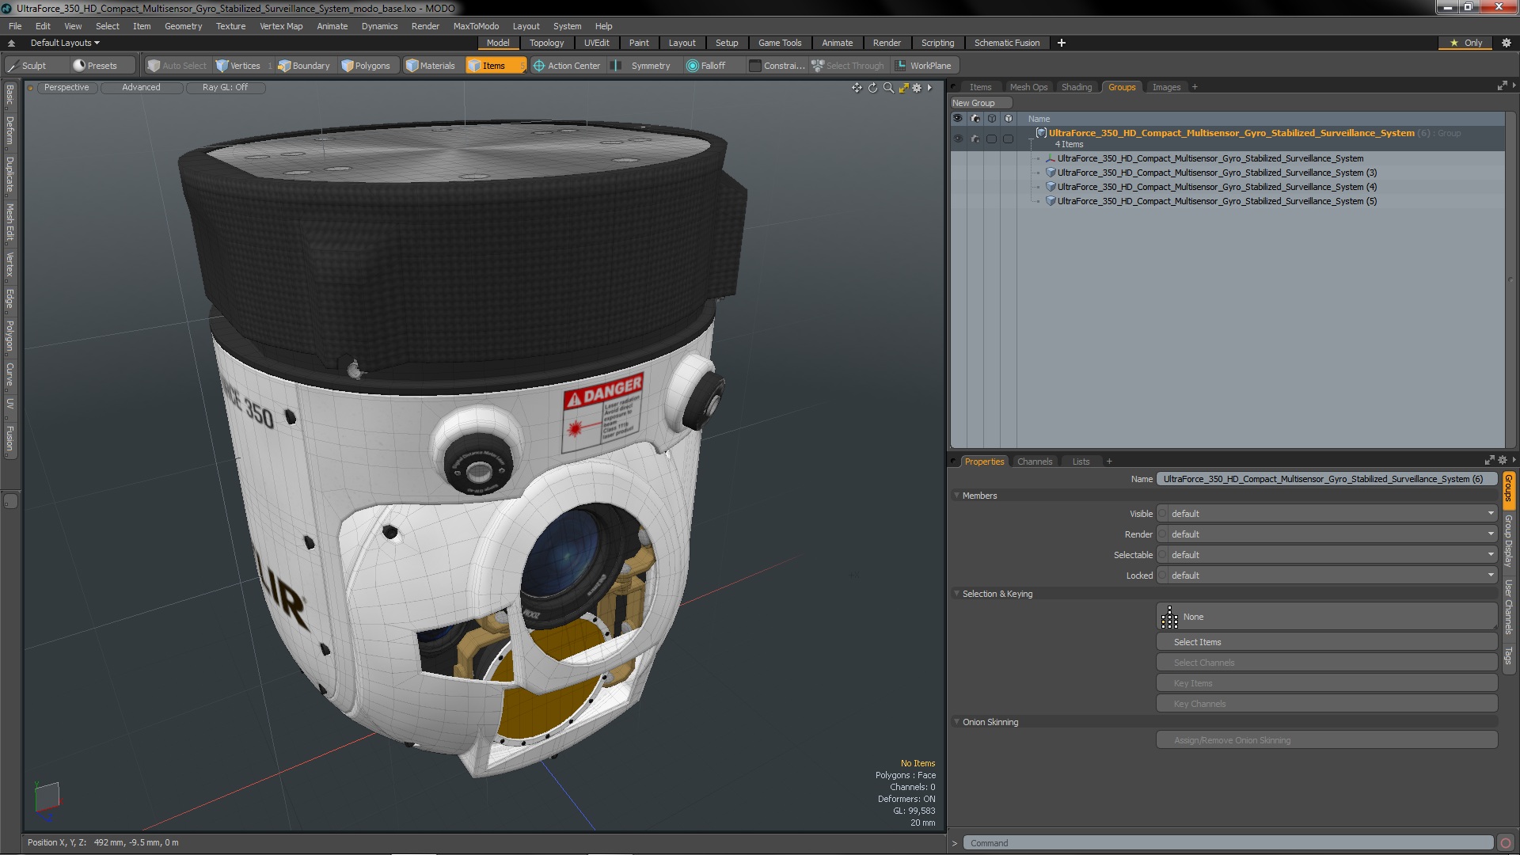Add a new layout tab with plus button

tap(1062, 43)
